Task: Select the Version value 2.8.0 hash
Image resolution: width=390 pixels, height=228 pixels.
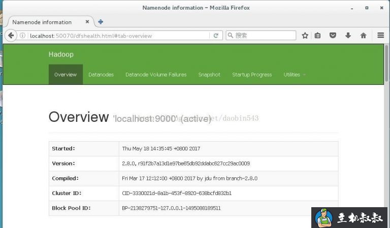Action: point(186,164)
